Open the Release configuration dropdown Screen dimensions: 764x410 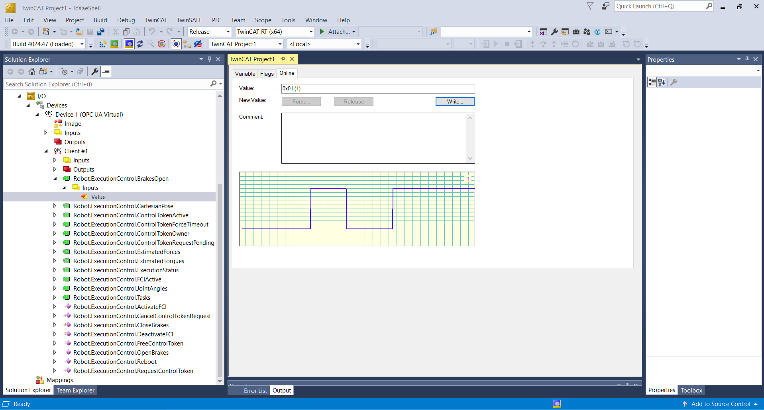[x=228, y=32]
